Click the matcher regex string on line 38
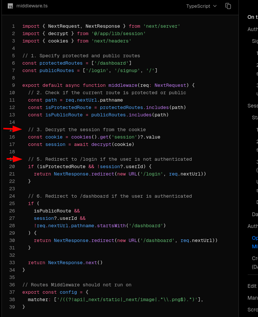 [x=127, y=300]
